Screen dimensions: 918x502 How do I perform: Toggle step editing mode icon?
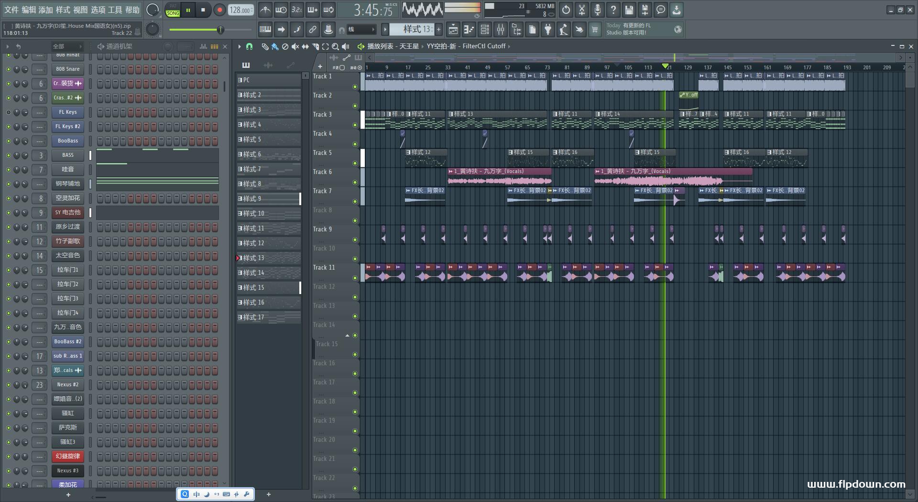296,30
